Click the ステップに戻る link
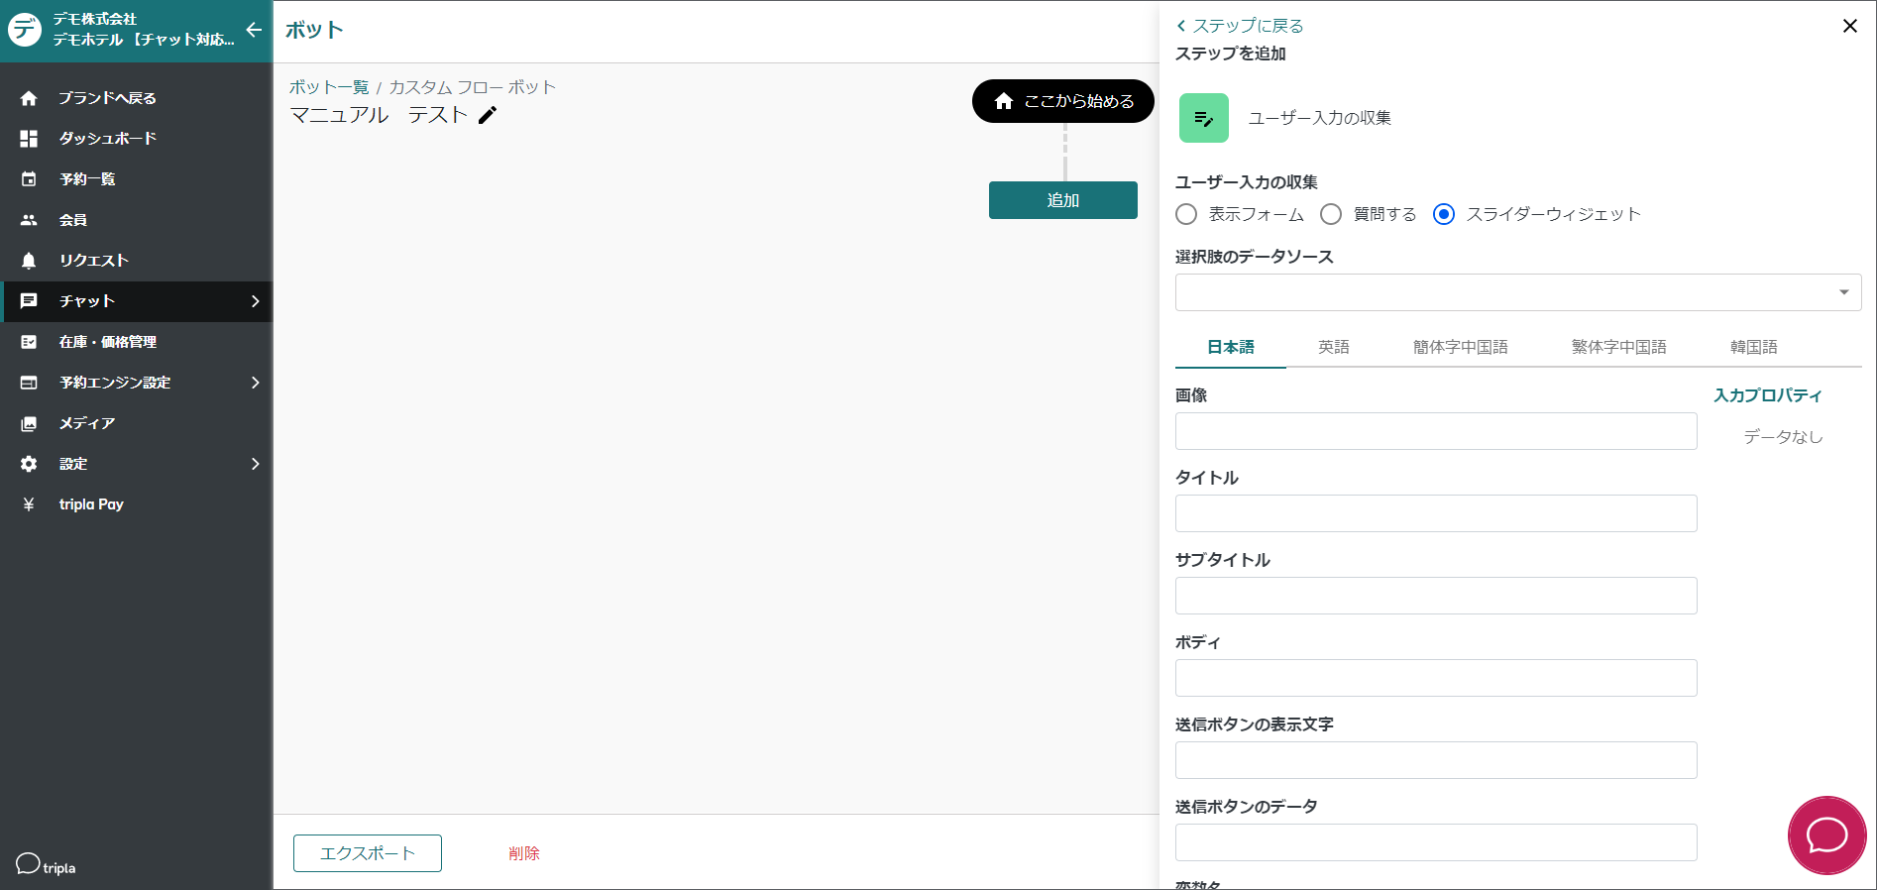Screen dimensions: 1877x890 1241,26
